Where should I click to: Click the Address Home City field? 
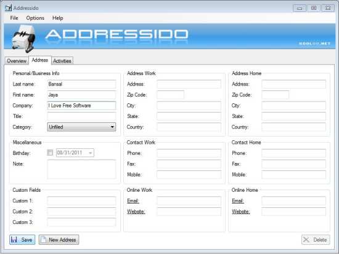click(293, 106)
